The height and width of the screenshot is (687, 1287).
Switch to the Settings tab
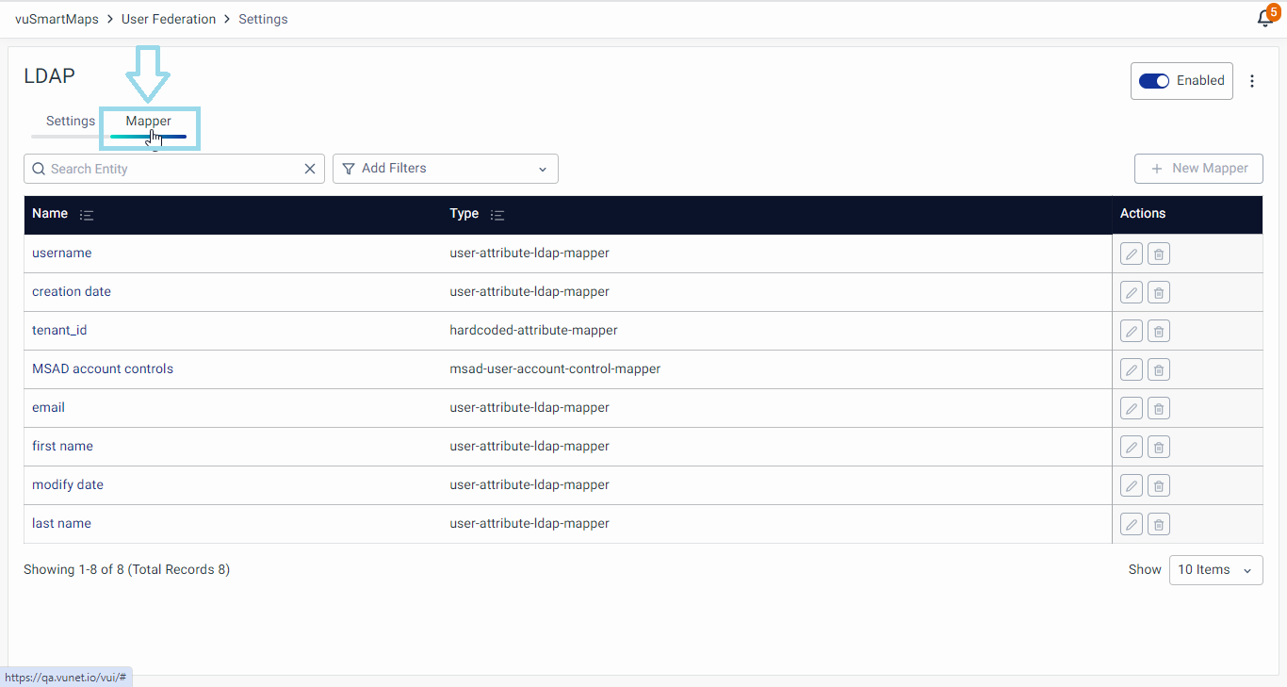[71, 122]
